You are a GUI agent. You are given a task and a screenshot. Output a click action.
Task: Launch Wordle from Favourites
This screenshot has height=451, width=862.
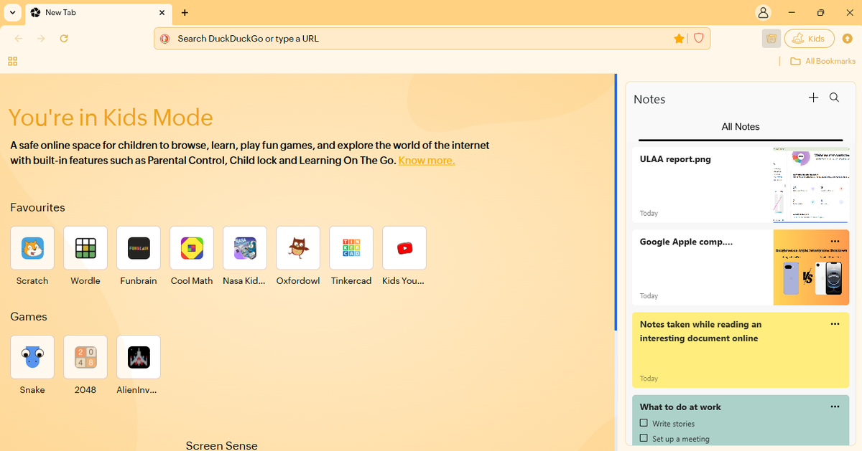pos(85,248)
